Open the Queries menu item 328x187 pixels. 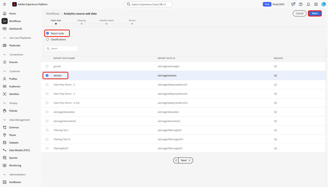pyautogui.click(x=13, y=158)
